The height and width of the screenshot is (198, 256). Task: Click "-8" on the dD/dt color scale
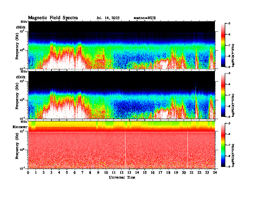[x=229, y=106]
